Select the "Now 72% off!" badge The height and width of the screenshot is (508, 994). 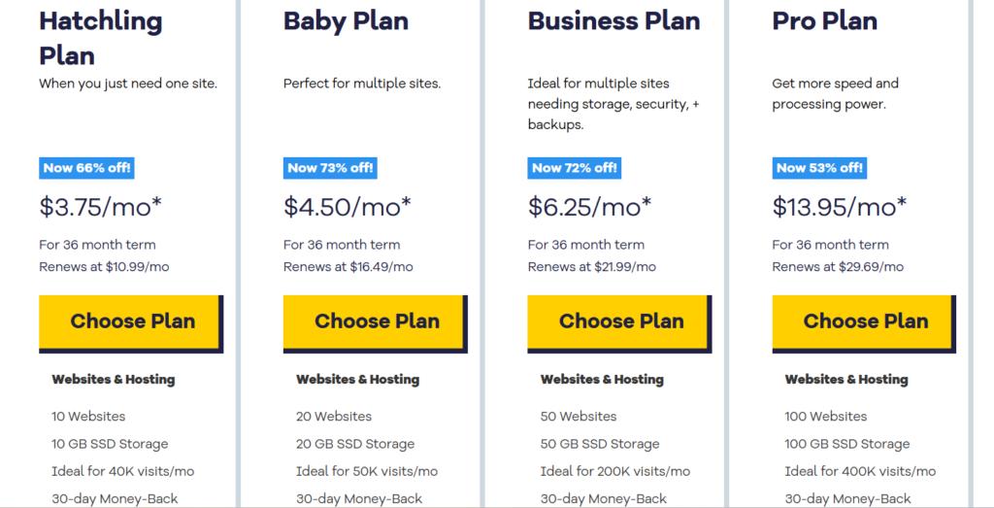click(575, 168)
